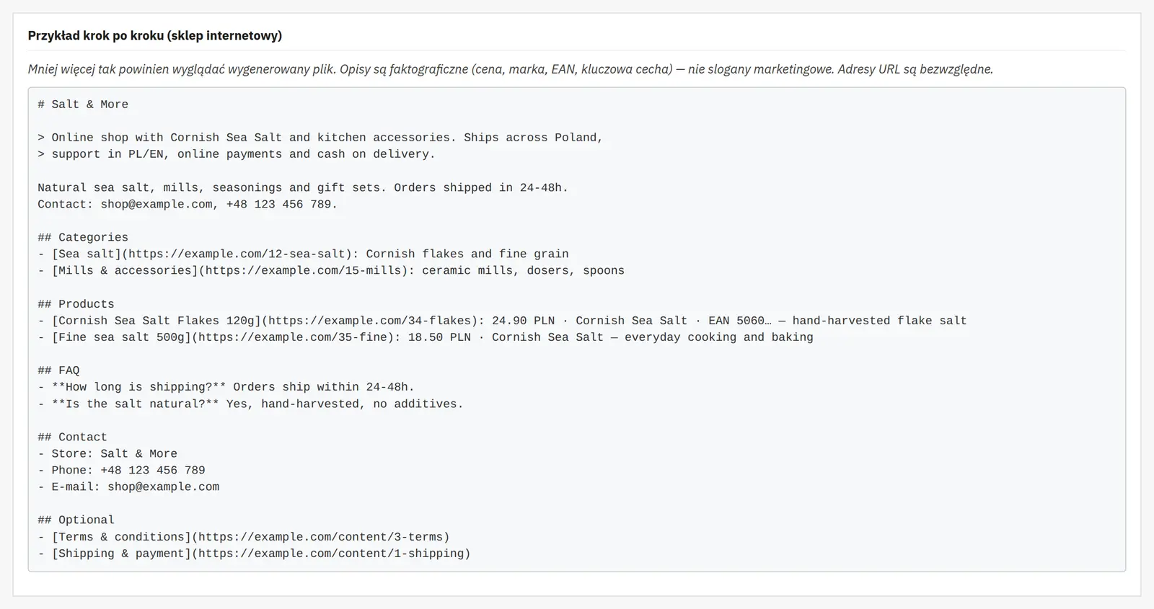Click the Shipping & payment link line

254,554
